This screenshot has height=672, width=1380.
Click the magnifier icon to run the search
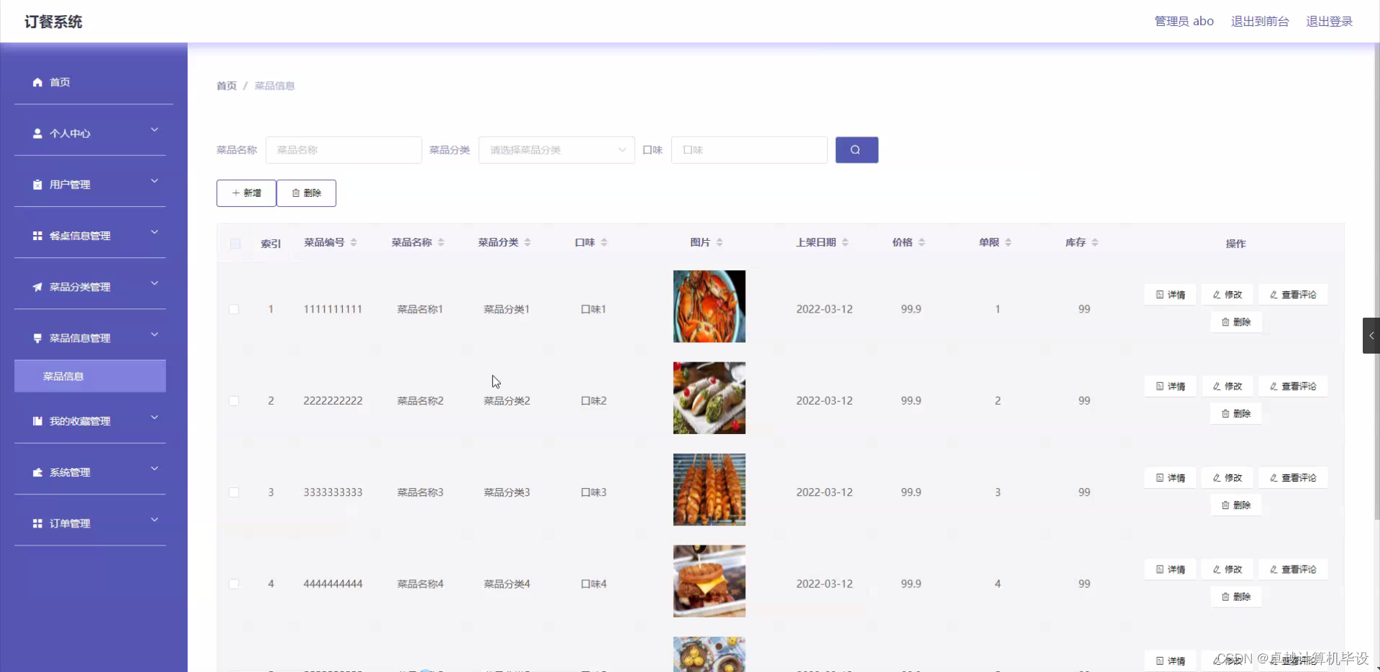click(856, 149)
